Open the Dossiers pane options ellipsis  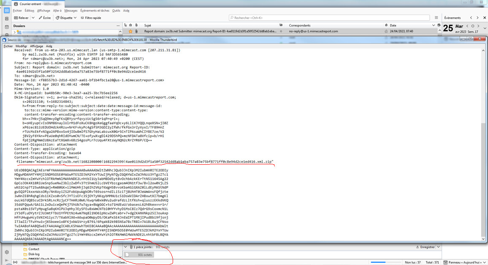point(118,26)
